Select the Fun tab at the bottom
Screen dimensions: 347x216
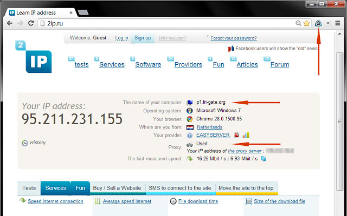point(80,188)
